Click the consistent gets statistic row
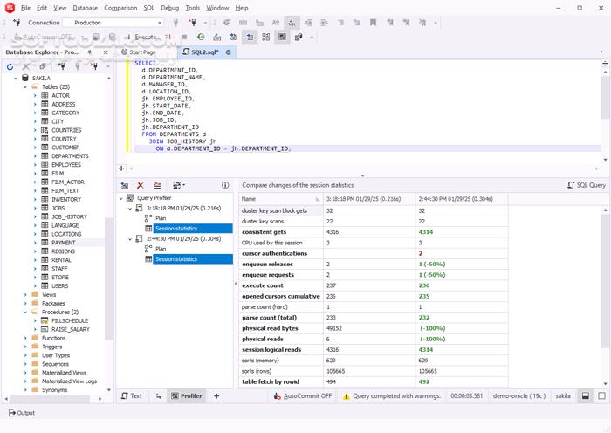 (374, 232)
